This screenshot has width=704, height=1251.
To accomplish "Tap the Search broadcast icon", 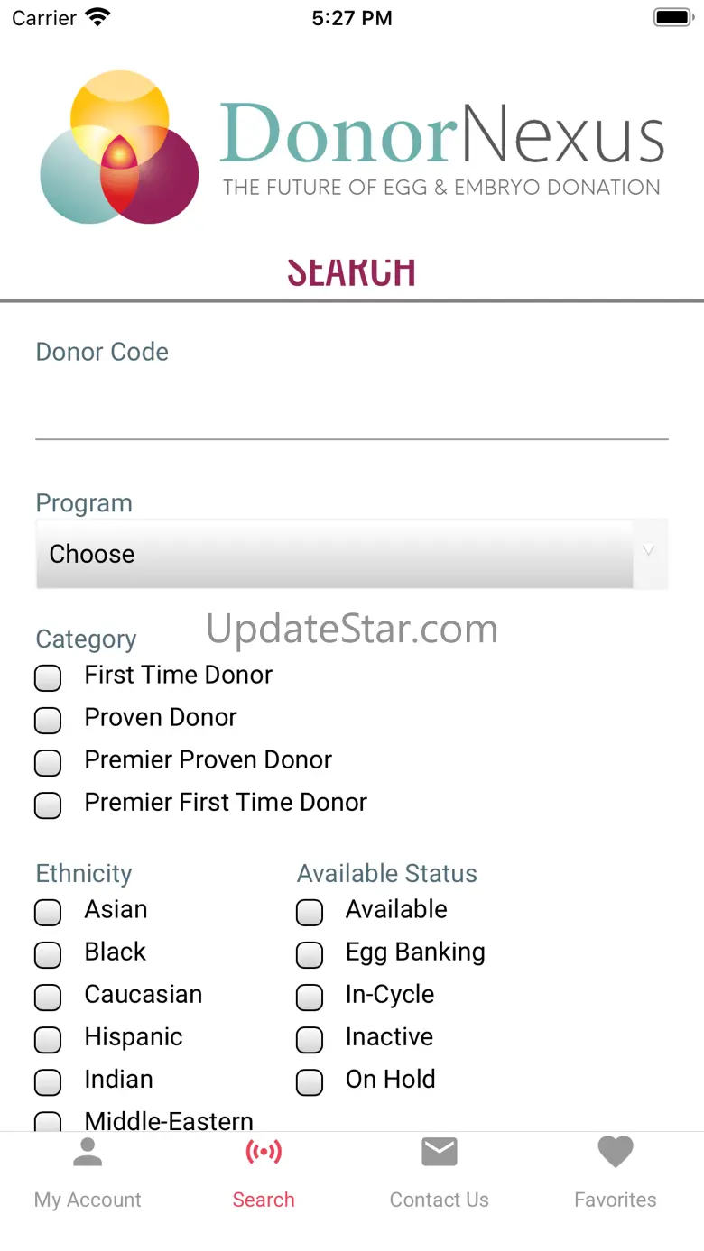I will click(x=264, y=1152).
